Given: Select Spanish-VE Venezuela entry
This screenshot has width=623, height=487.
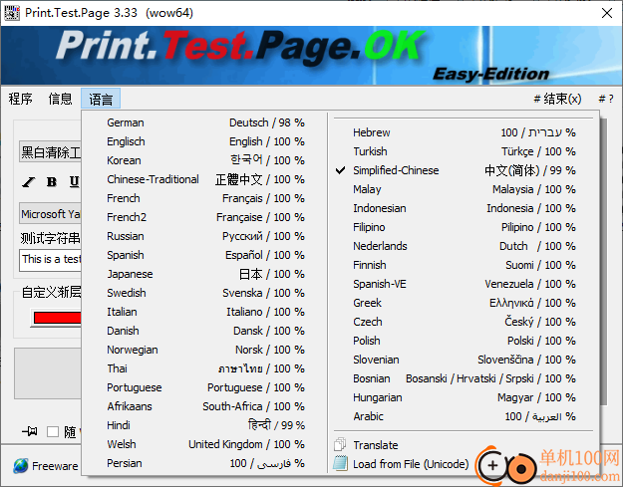Looking at the screenshot, I should (x=464, y=284).
